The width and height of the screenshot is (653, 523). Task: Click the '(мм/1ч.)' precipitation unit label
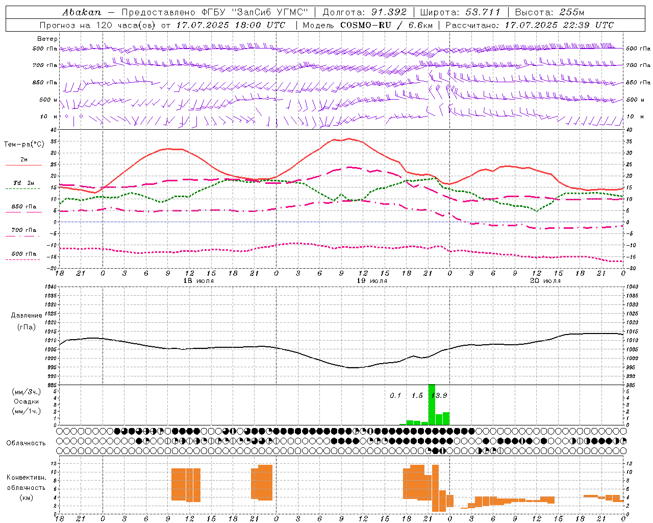tap(26, 411)
